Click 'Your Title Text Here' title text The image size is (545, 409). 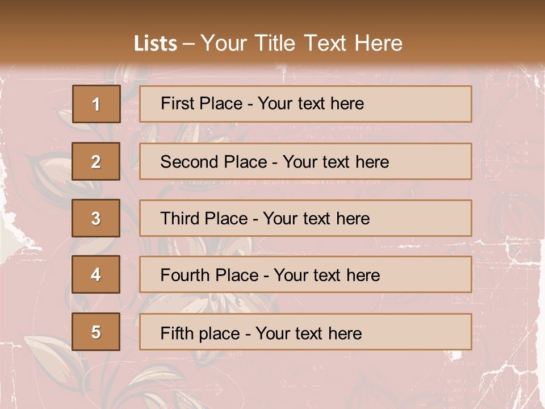(301, 43)
